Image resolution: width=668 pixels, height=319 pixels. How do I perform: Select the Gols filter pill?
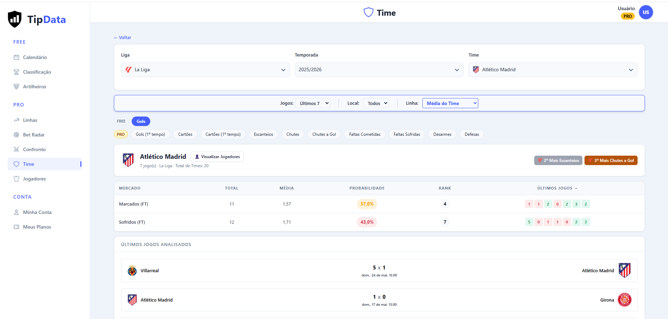[x=141, y=121]
